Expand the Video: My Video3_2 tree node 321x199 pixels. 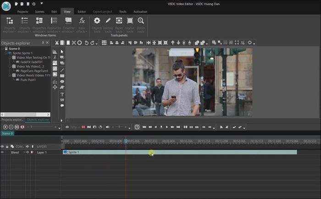(x=10, y=66)
